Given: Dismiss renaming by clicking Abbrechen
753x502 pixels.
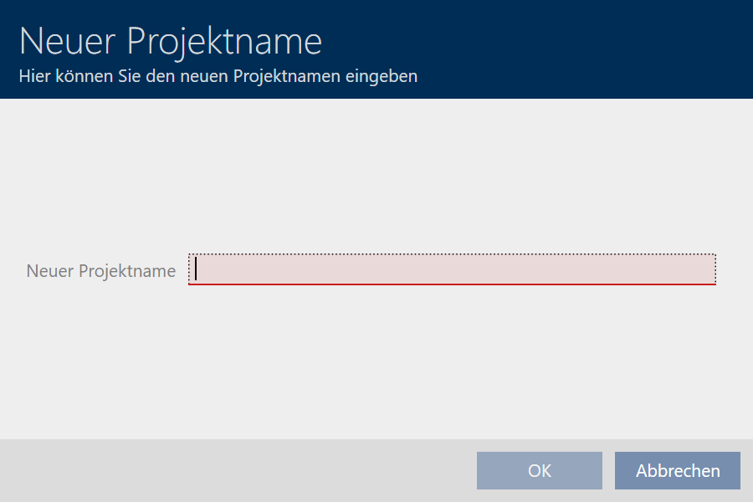Looking at the screenshot, I should point(677,470).
